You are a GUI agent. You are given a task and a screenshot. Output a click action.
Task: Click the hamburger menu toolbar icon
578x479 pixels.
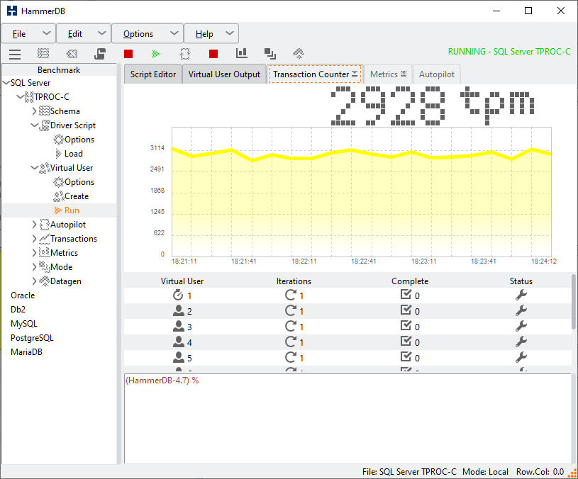click(15, 54)
